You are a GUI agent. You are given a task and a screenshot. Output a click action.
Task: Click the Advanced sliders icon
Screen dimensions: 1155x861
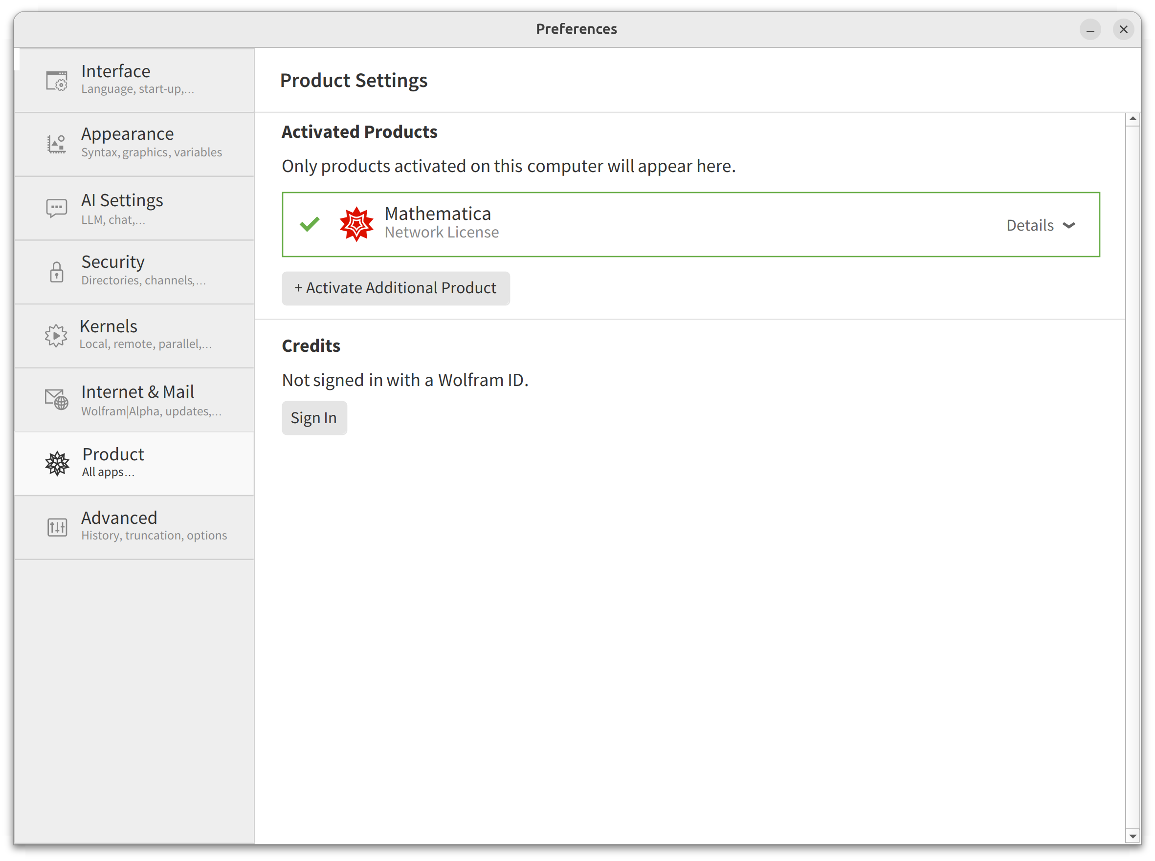pos(57,527)
